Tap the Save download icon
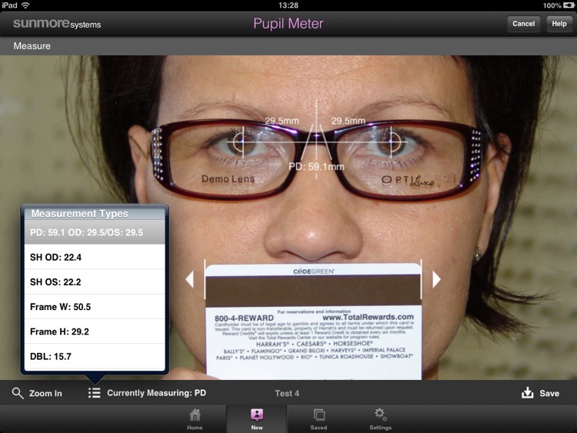 point(527,393)
